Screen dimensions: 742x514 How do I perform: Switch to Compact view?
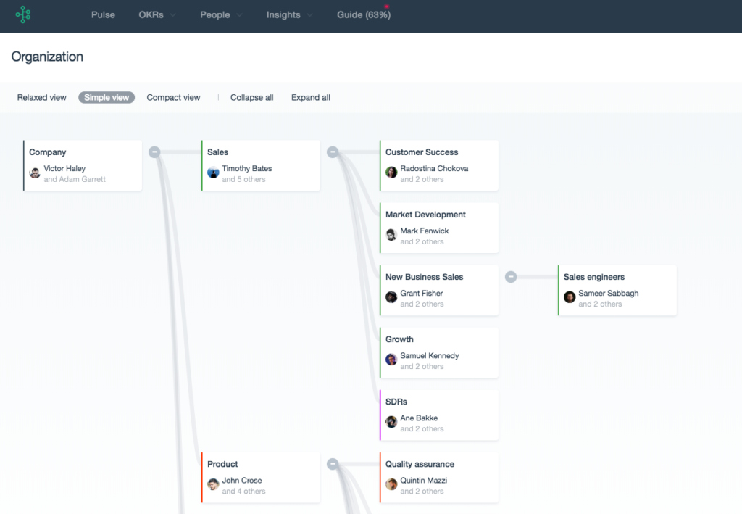173,97
